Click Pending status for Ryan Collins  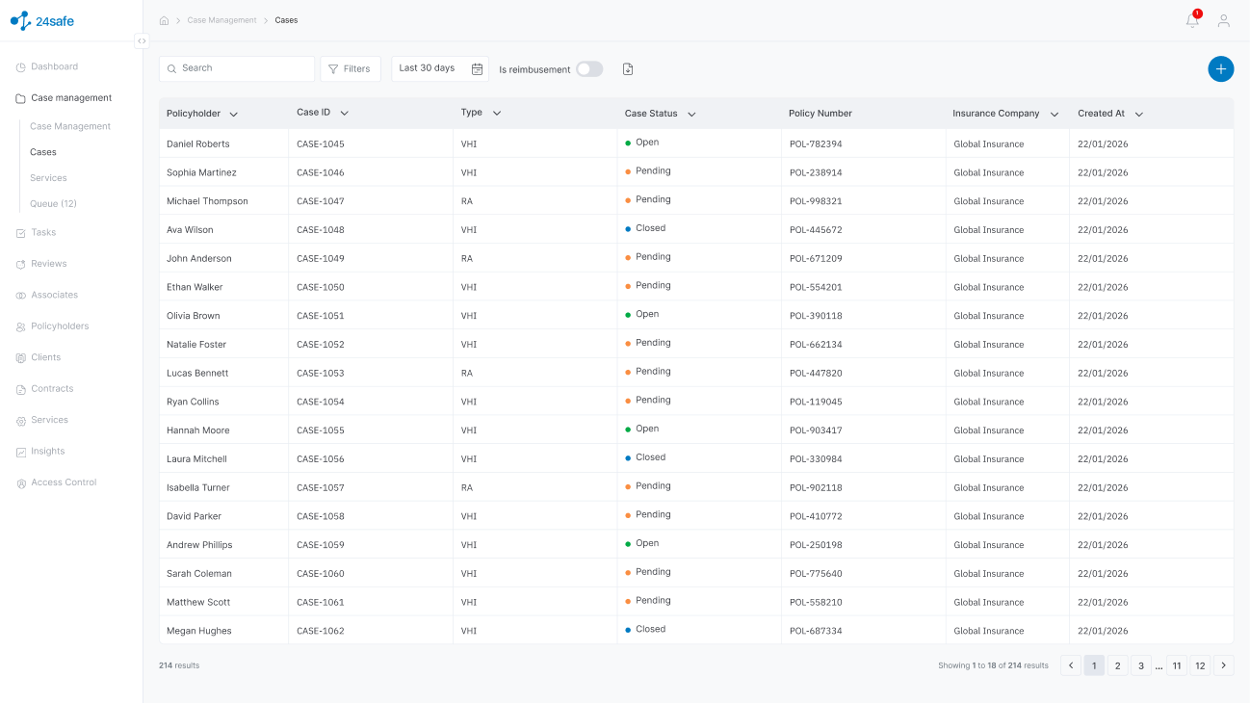[x=648, y=400]
